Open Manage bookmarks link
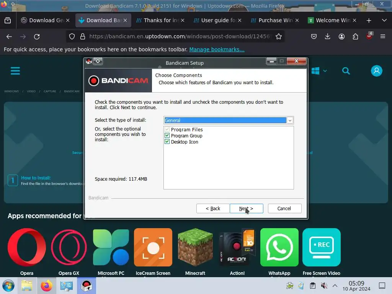 point(217,49)
